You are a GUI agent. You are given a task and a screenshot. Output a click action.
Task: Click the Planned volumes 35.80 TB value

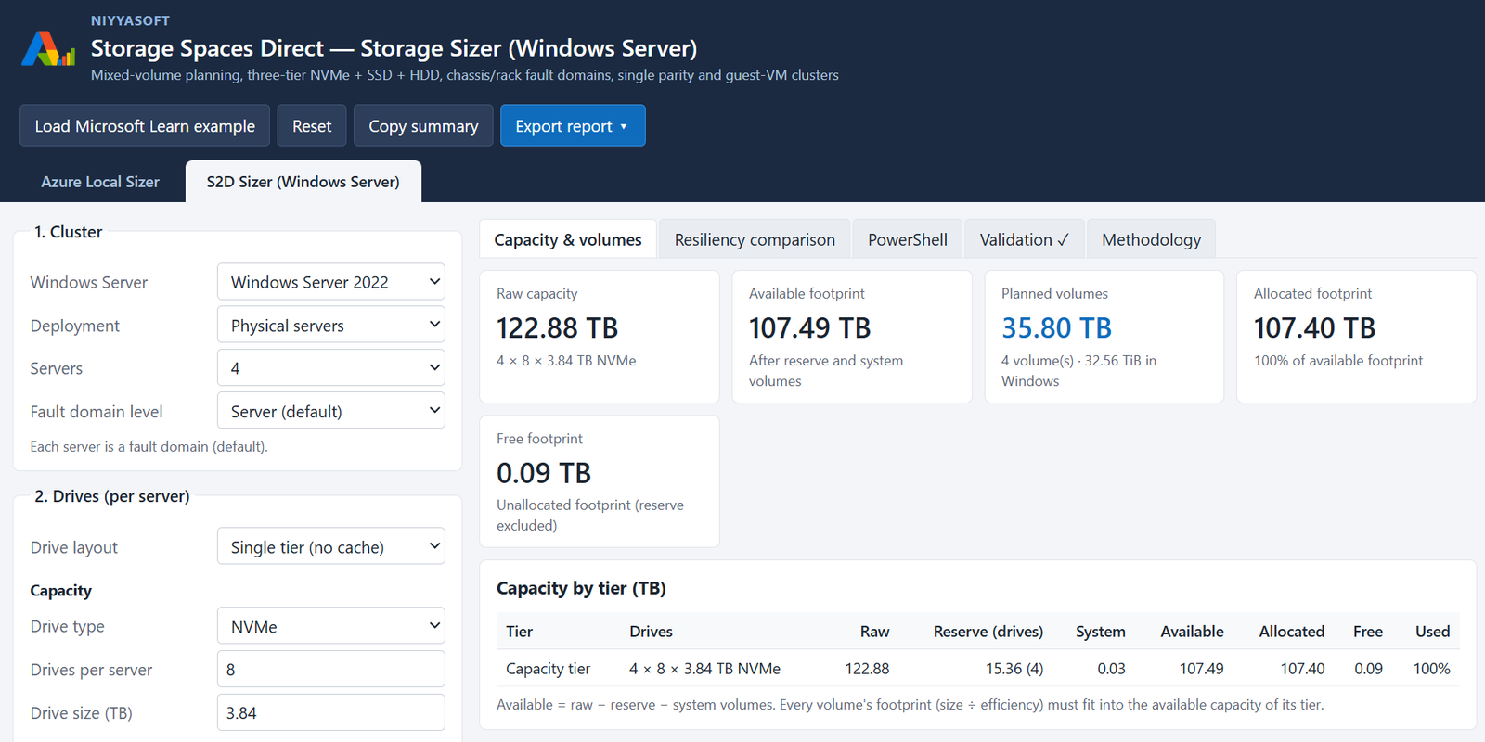[1056, 328]
